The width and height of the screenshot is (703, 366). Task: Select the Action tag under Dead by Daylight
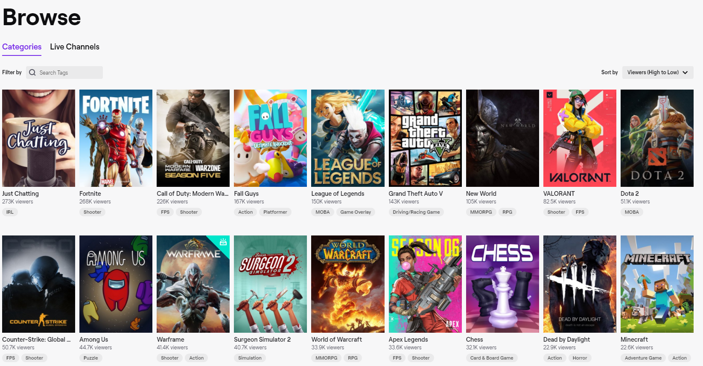coord(554,358)
